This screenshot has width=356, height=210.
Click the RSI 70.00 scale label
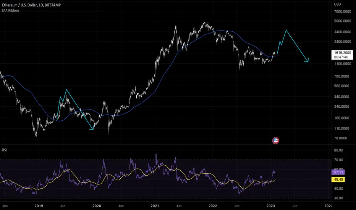(x=338, y=160)
